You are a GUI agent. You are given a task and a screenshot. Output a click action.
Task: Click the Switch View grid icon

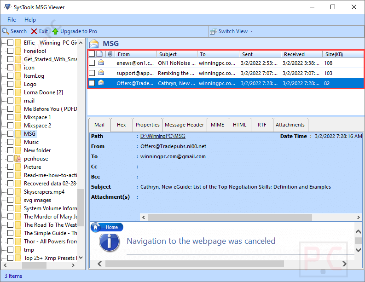pos(214,31)
